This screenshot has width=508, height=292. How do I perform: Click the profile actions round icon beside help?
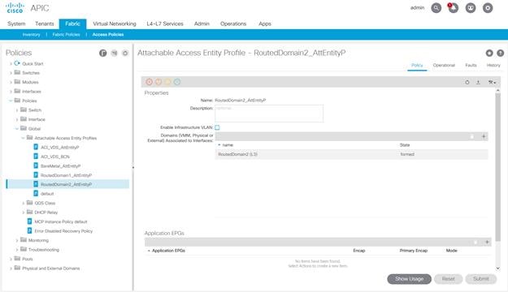pyautogui.click(x=489, y=53)
